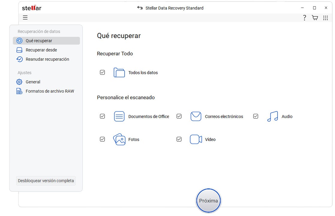Click the Vídeo camera icon
The width and height of the screenshot is (335, 216).
196,140
